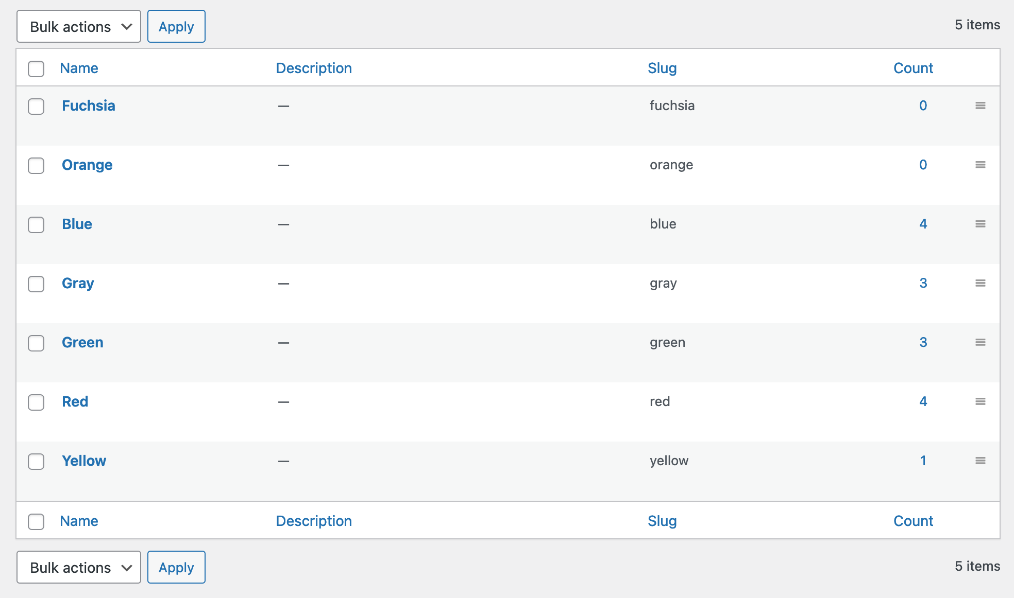Click the row handle icon beside Orange
1014x598 pixels.
(981, 165)
